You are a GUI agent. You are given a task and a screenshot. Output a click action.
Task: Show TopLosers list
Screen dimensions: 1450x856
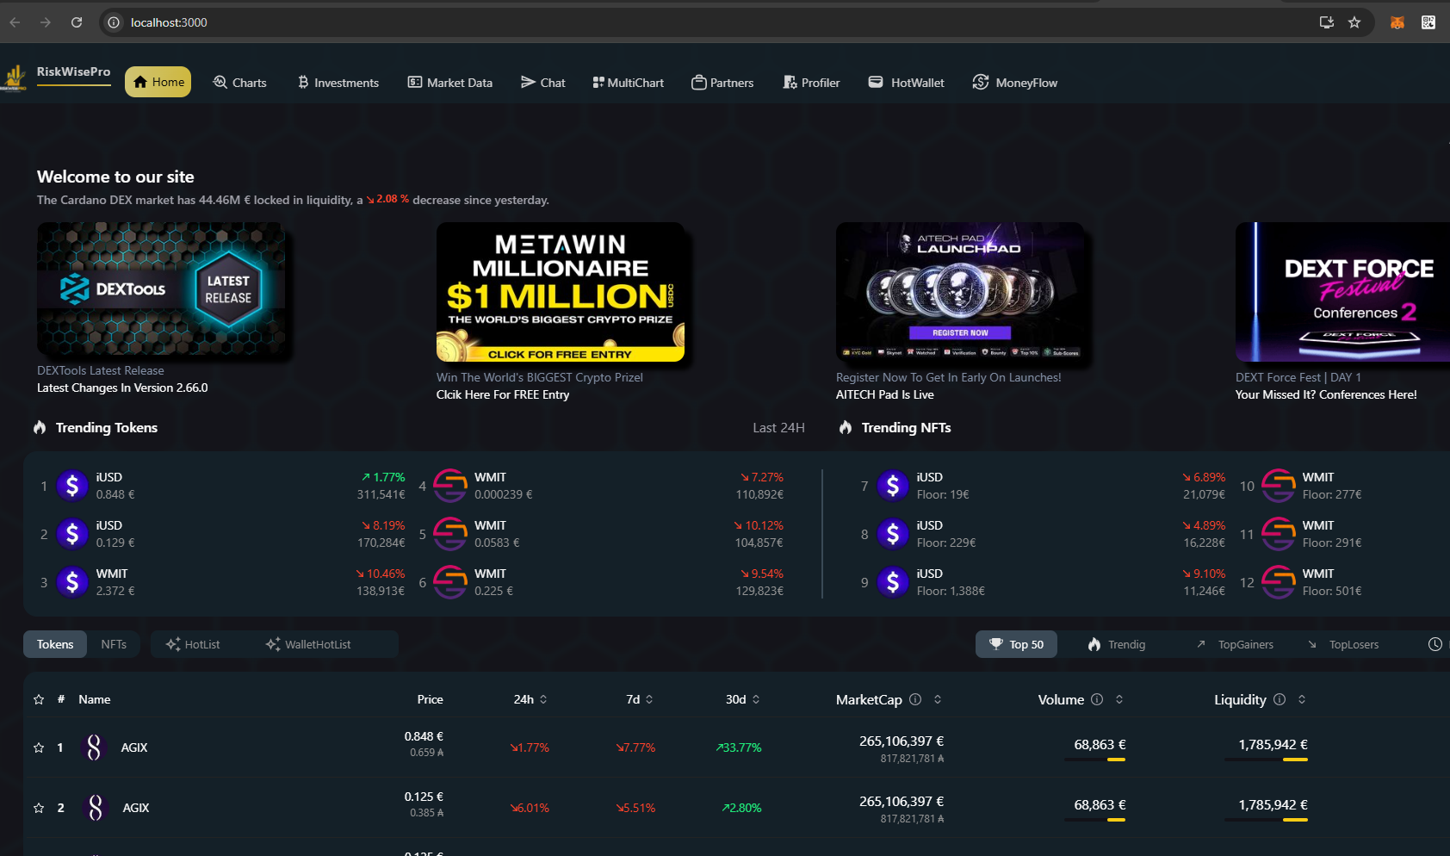(1343, 644)
